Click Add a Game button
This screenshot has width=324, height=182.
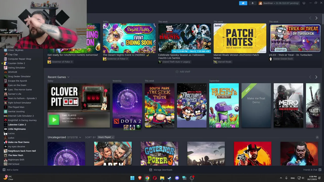(x=10, y=170)
